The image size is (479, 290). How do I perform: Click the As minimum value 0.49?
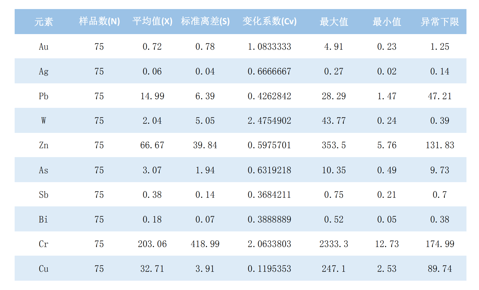coord(387,170)
